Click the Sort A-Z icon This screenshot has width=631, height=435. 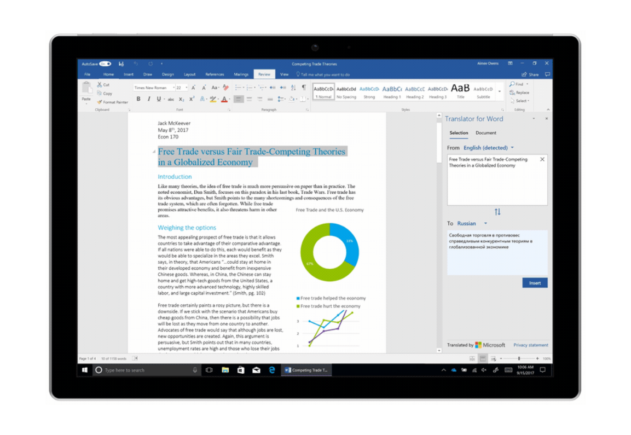click(x=294, y=88)
